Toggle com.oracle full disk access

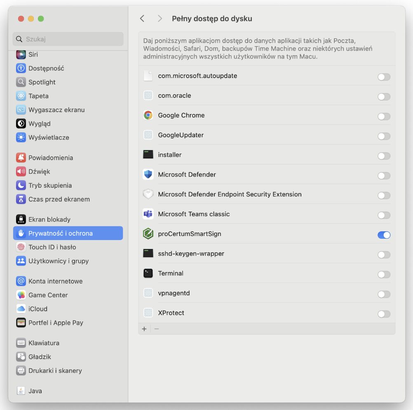point(384,96)
